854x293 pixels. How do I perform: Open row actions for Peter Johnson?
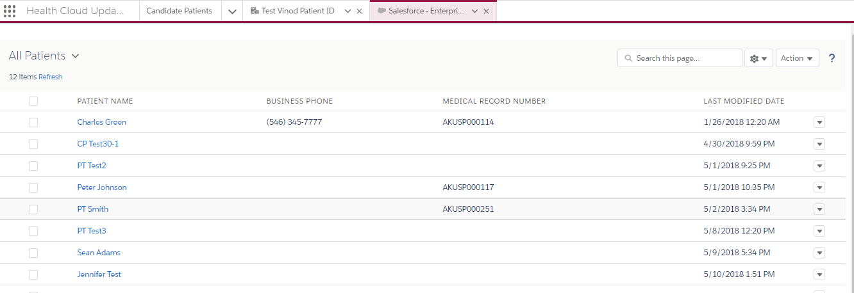click(x=819, y=187)
